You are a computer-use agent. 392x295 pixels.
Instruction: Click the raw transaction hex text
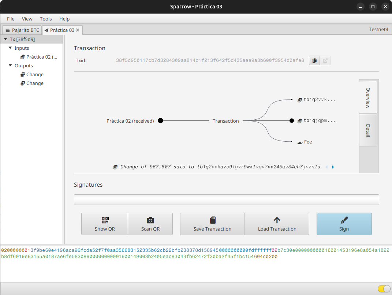pos(195,253)
